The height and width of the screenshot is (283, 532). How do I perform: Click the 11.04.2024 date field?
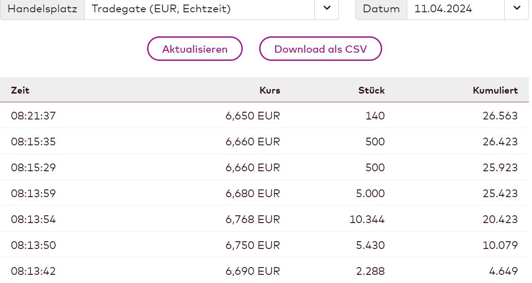pos(455,9)
